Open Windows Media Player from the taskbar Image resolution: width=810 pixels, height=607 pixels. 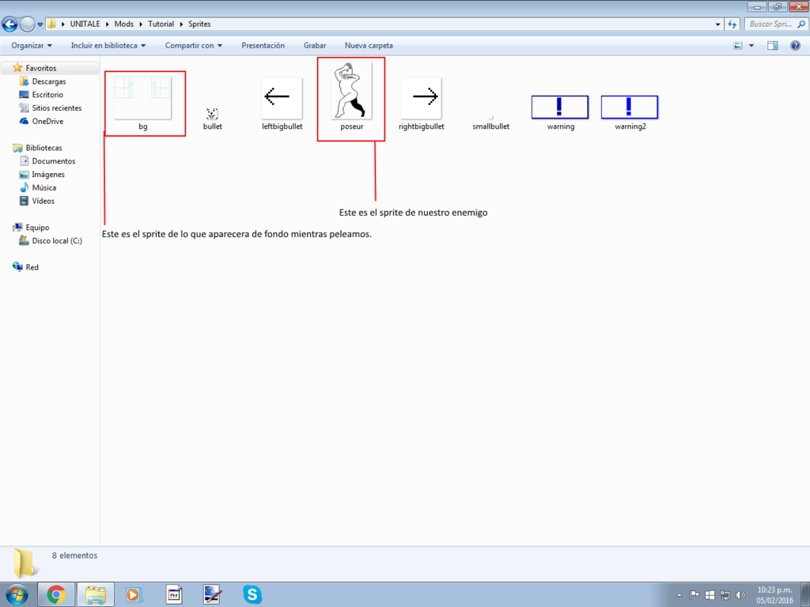click(134, 594)
